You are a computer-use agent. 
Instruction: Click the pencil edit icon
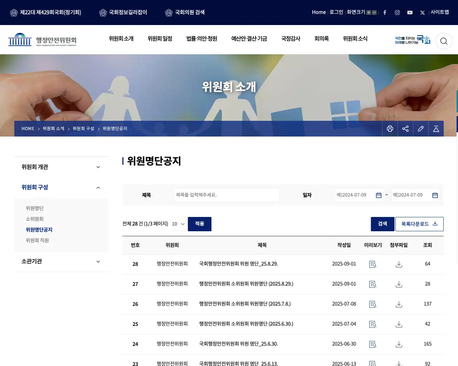tap(421, 129)
